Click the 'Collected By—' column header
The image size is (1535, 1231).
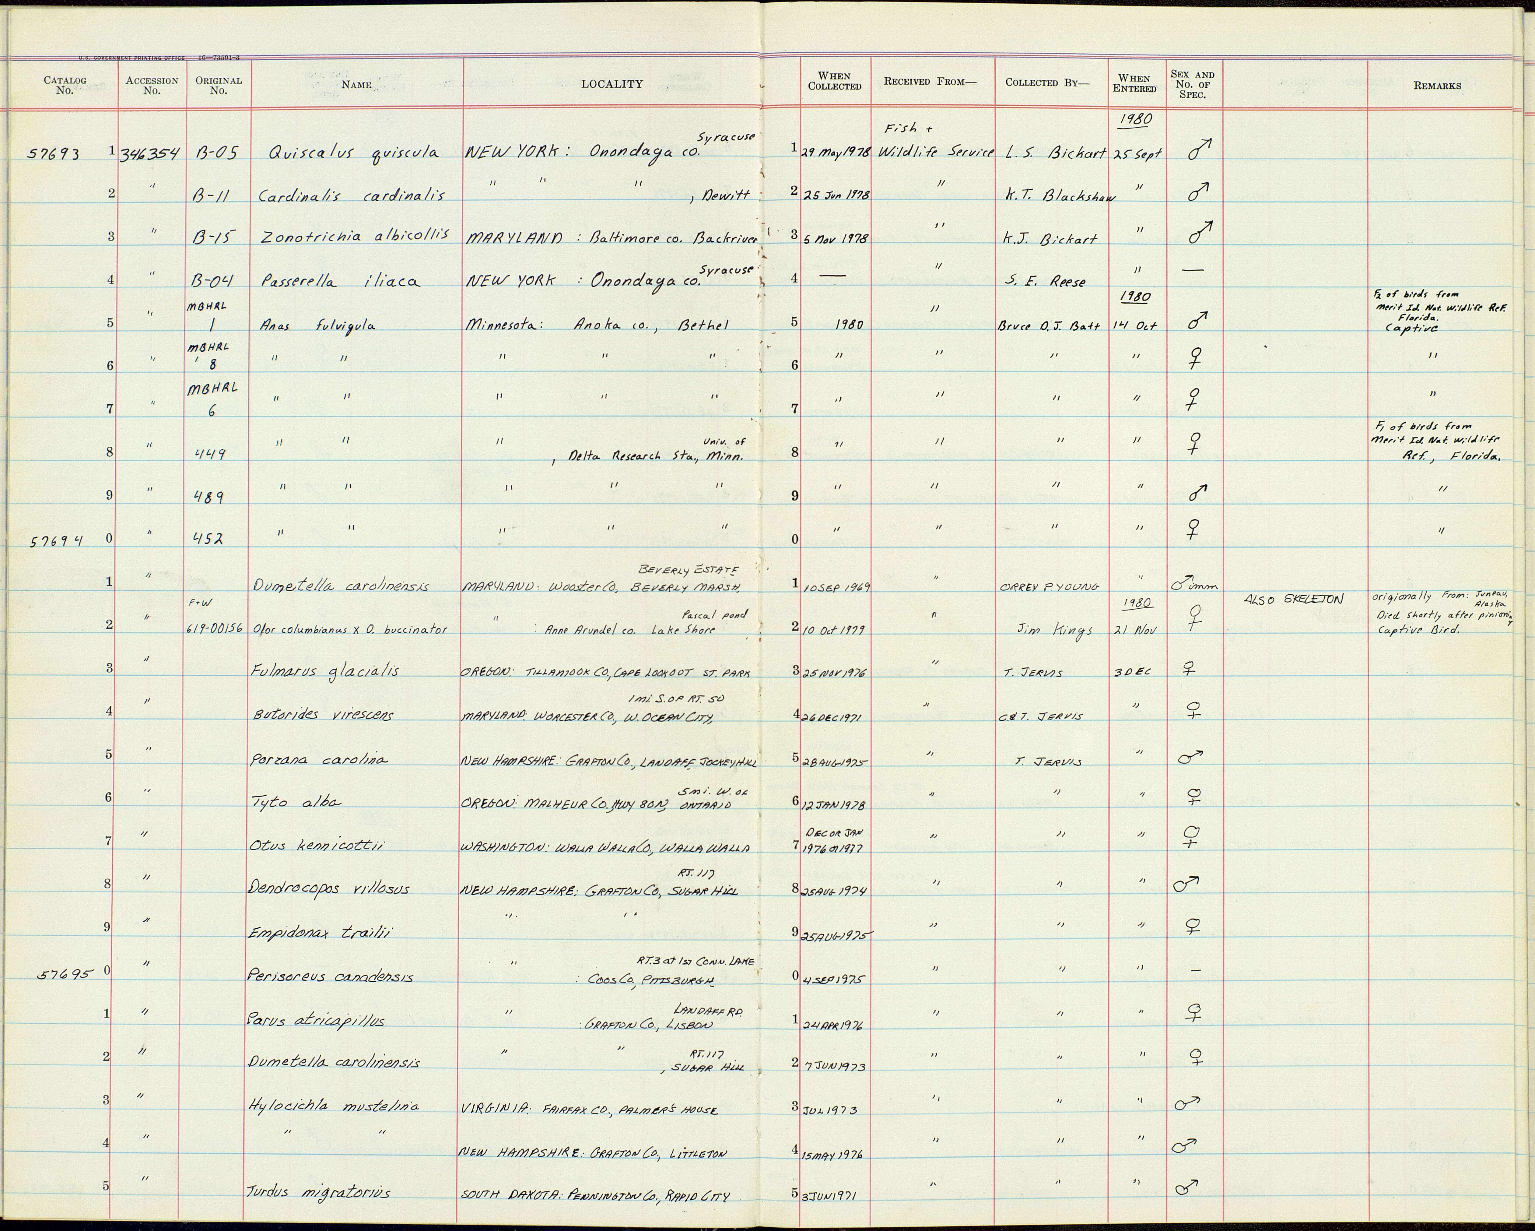pyautogui.click(x=1047, y=82)
